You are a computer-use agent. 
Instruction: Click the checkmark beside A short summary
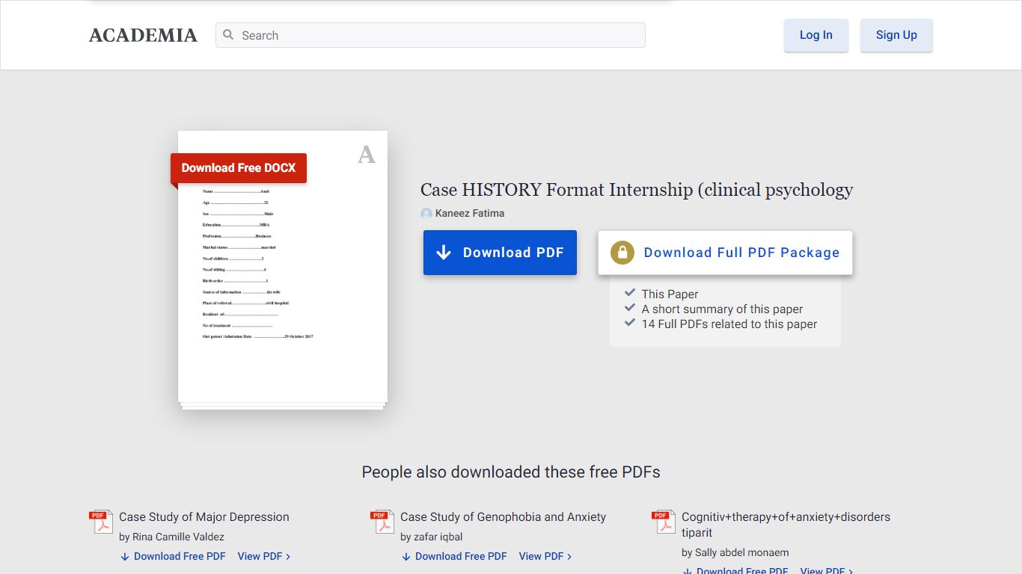coord(630,308)
